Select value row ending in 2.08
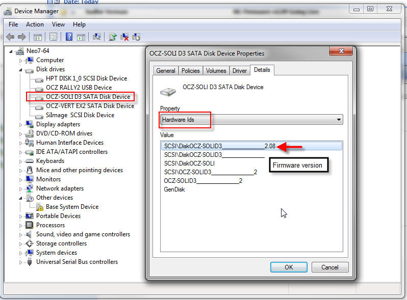The width and height of the screenshot is (407, 300). pyautogui.click(x=251, y=146)
